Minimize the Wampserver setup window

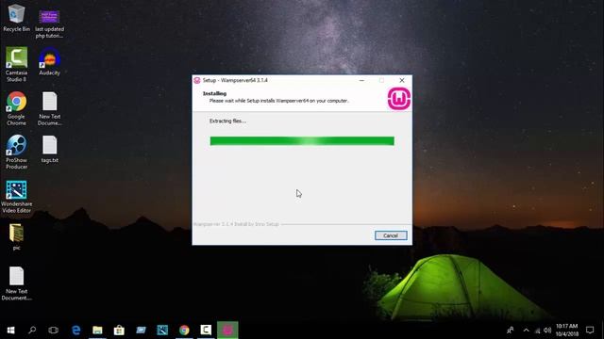point(361,80)
